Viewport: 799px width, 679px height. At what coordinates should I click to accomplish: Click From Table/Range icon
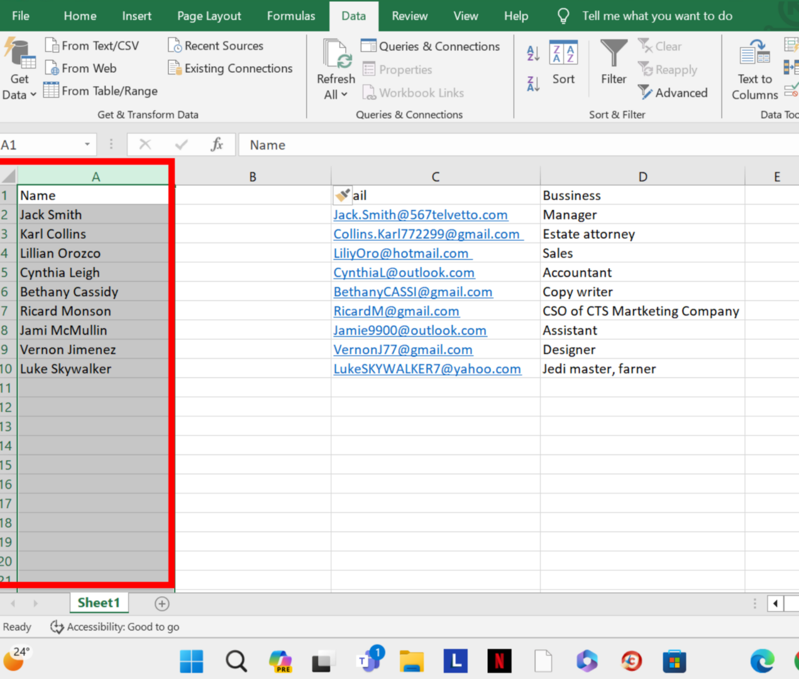click(x=99, y=91)
